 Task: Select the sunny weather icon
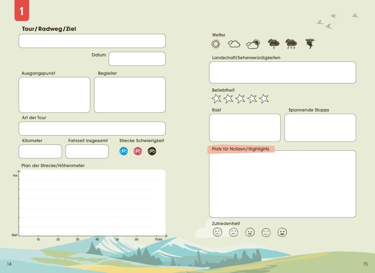(x=215, y=44)
